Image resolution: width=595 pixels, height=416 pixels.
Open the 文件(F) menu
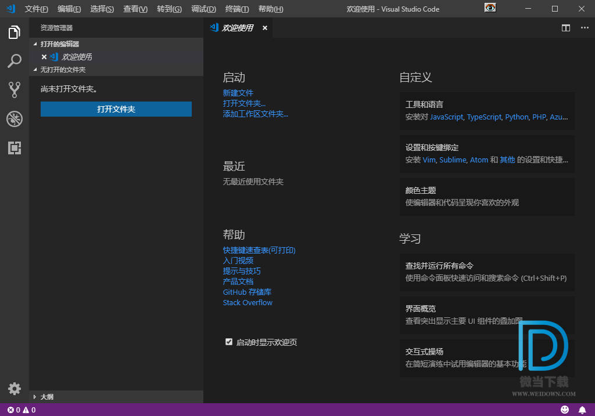tap(37, 9)
